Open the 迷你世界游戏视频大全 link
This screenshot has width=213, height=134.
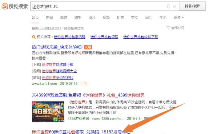[x=59, y=71]
